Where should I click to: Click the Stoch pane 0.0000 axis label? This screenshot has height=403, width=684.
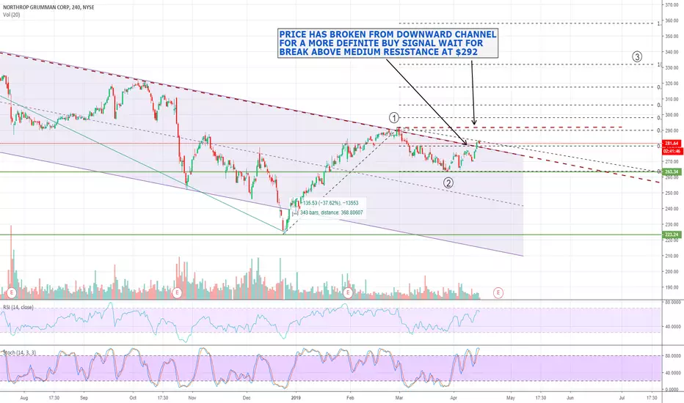(673, 390)
